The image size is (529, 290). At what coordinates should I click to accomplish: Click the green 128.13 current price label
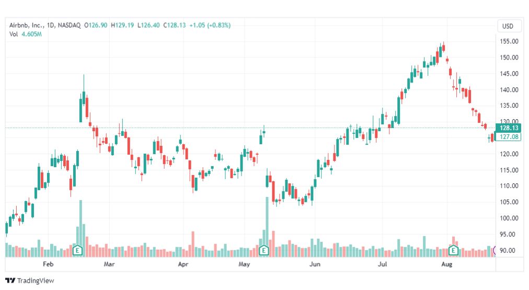(509, 128)
